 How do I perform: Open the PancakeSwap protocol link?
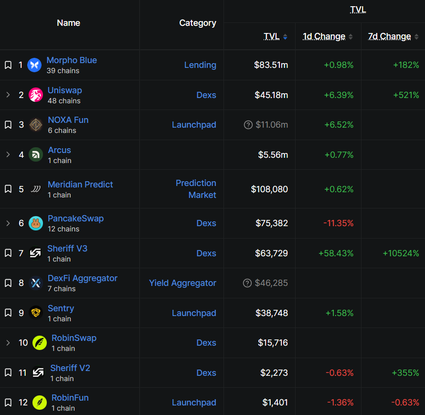coord(75,218)
